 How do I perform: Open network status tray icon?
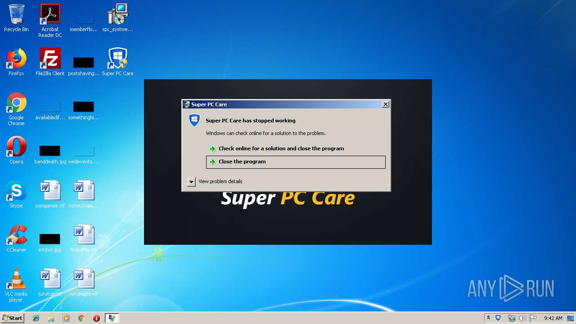[x=511, y=318]
